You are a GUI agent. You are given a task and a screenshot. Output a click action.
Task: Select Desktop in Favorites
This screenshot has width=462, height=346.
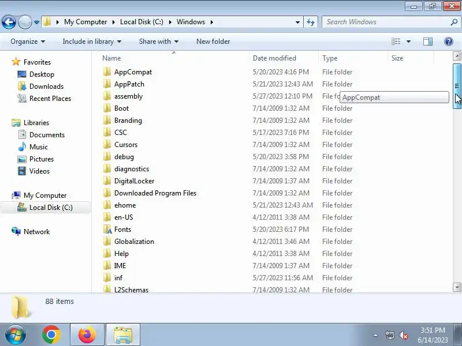[42, 74]
